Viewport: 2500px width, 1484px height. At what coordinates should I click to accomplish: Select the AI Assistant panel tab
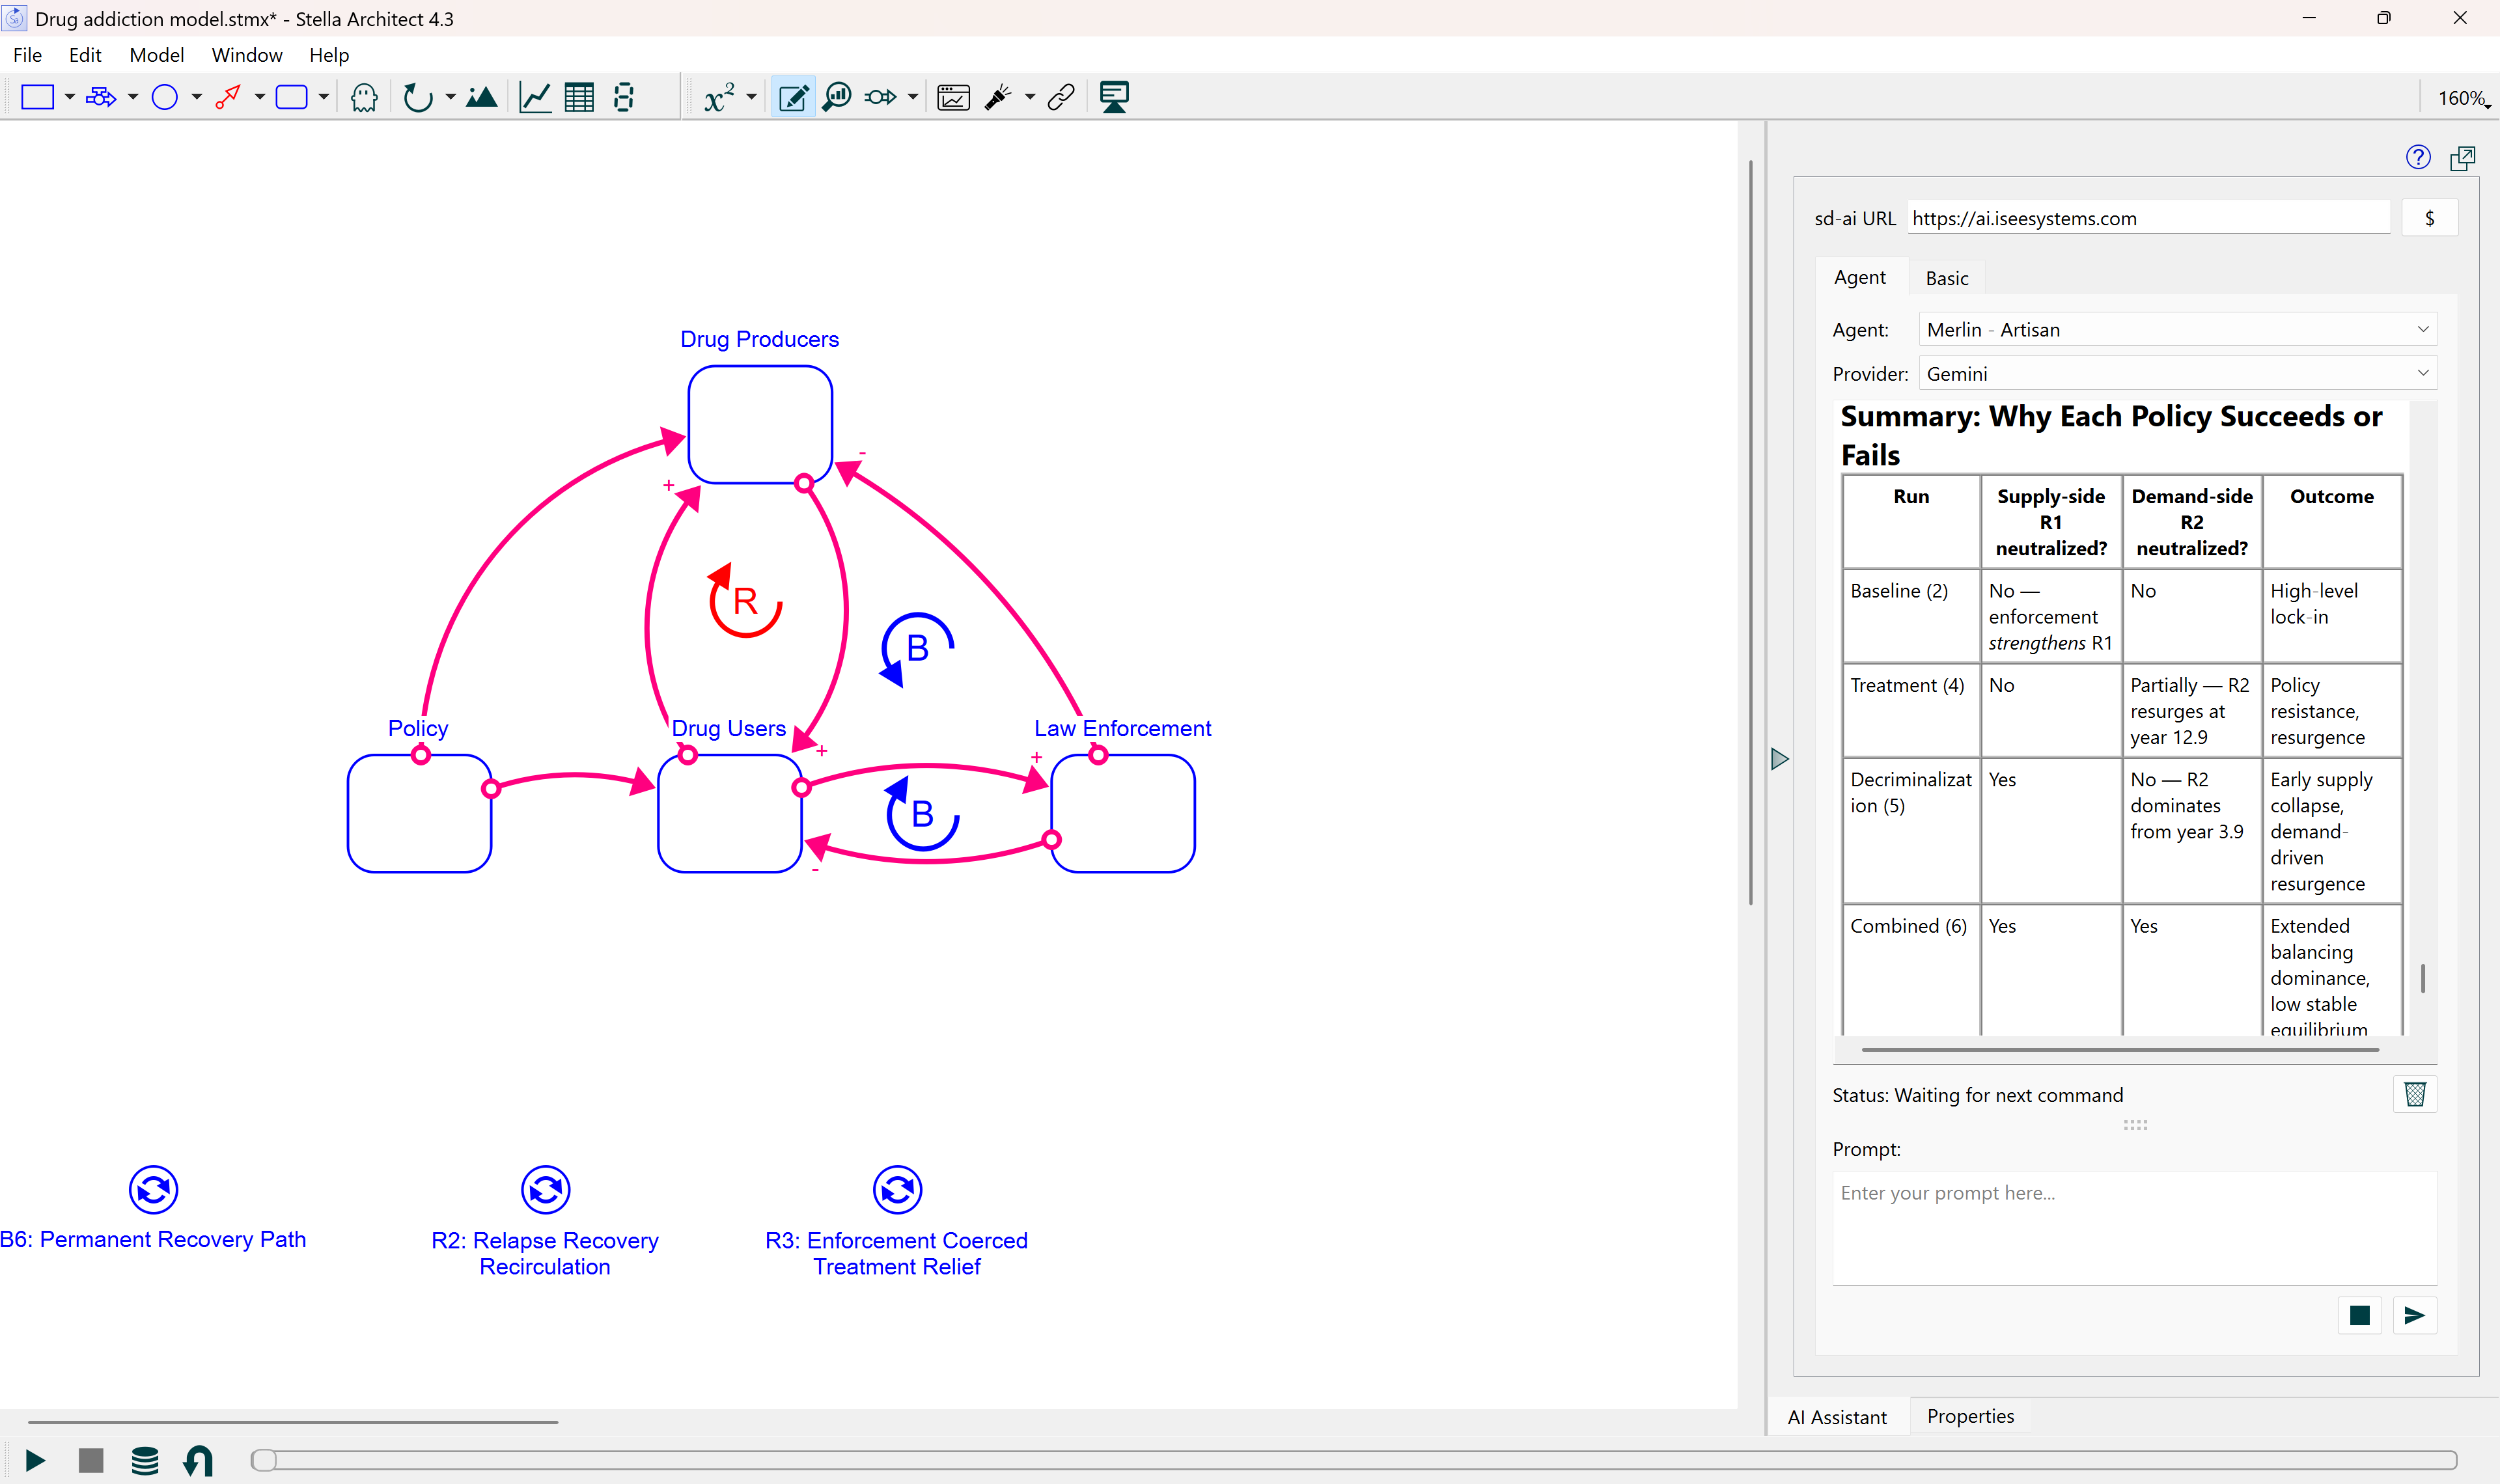[1837, 1418]
